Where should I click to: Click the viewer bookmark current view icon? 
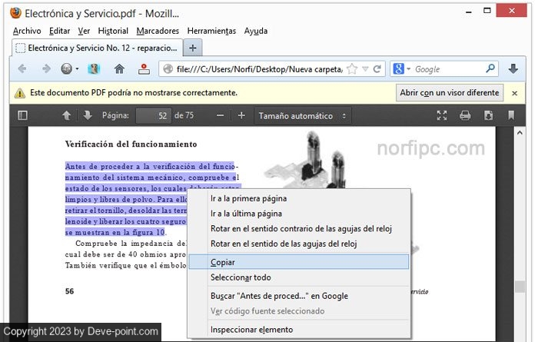tap(511, 115)
